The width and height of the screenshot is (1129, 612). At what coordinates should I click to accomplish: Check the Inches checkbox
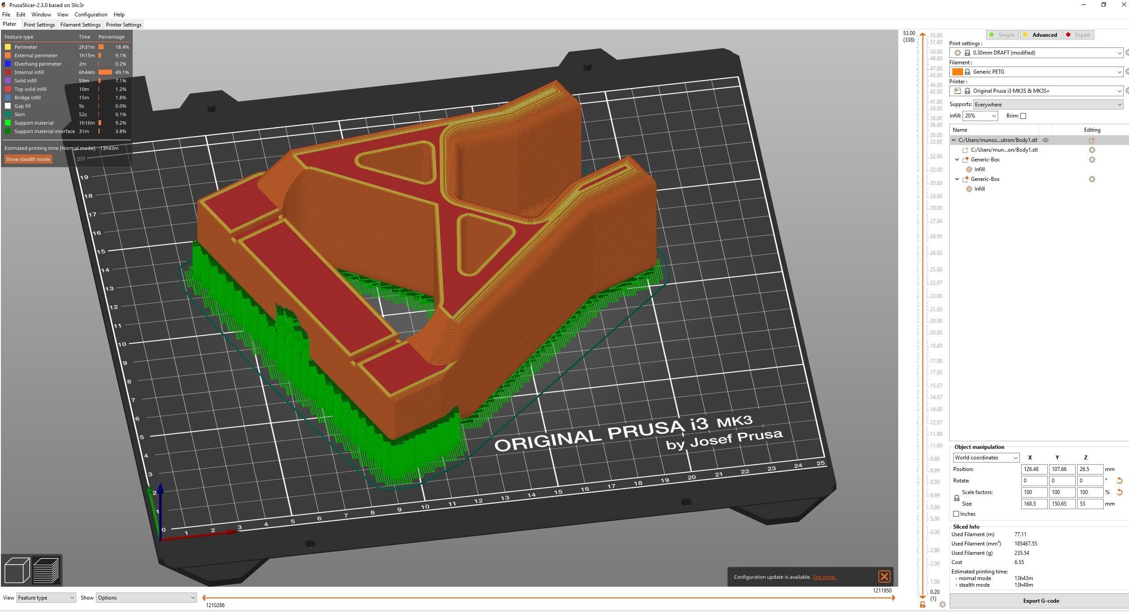956,514
